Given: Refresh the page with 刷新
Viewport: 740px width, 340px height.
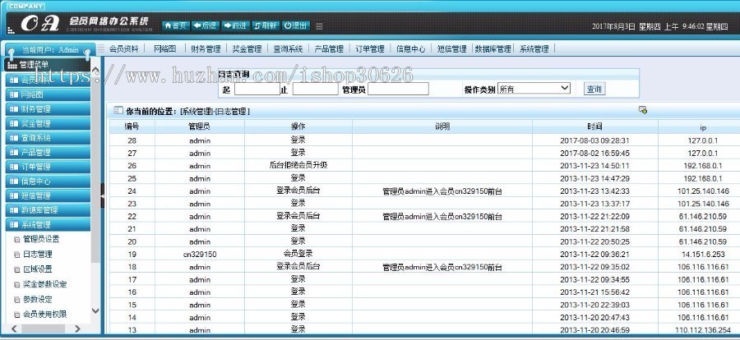Looking at the screenshot, I should tap(266, 25).
